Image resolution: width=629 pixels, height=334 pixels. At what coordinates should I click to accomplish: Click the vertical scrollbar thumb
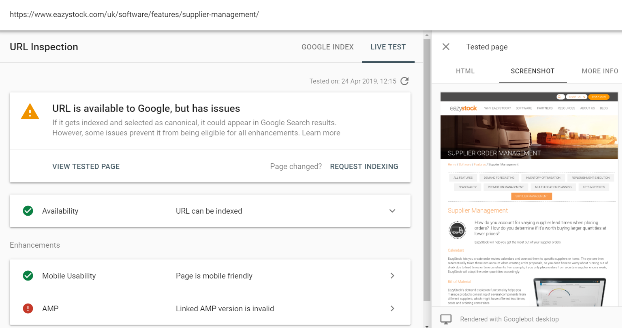pyautogui.click(x=427, y=169)
